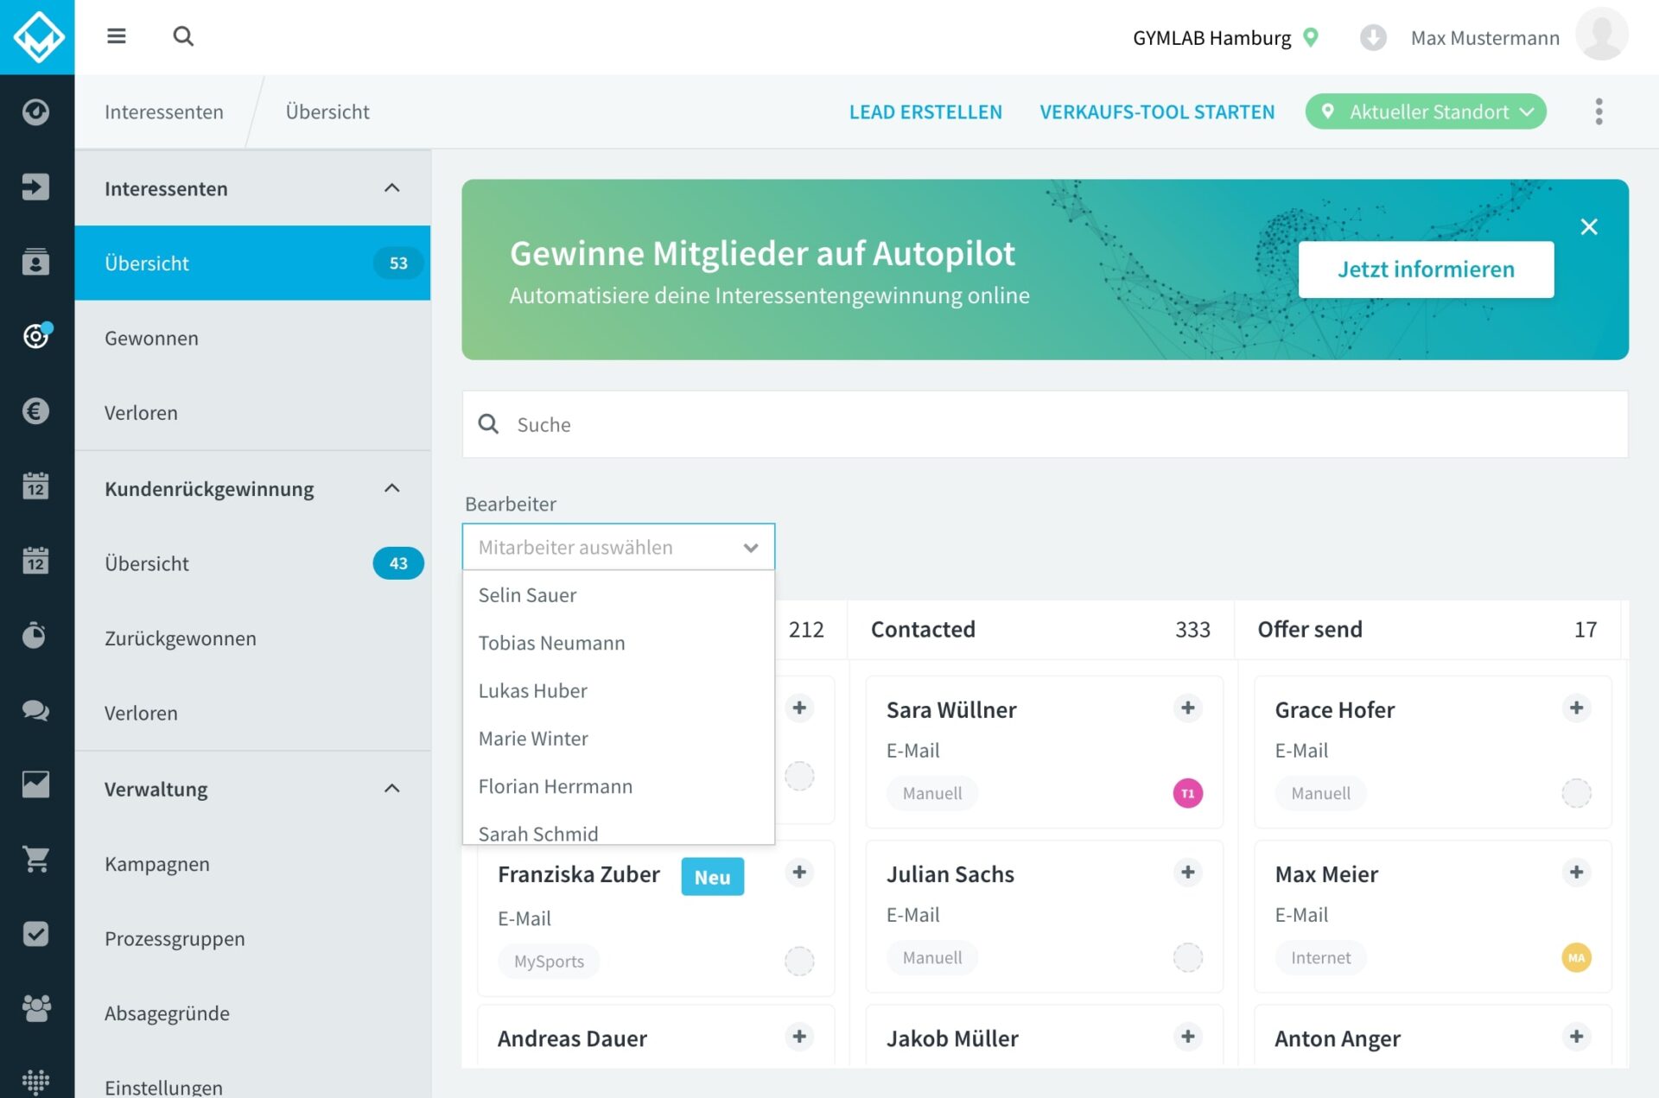
Task: Click the download arrow icon near username
Action: (1372, 38)
